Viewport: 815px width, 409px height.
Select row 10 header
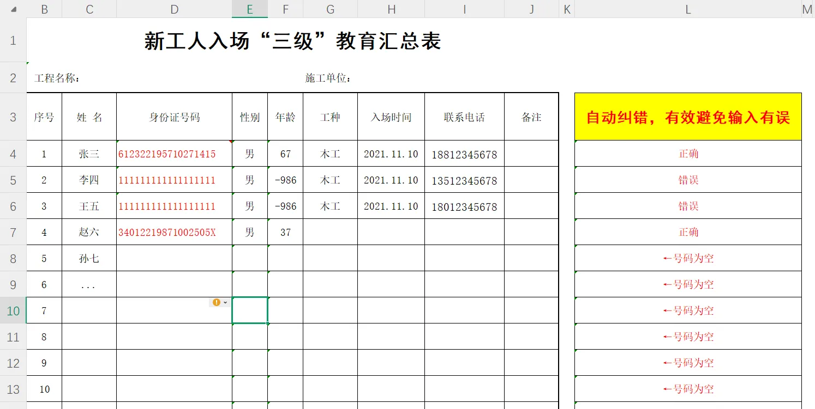click(x=13, y=310)
